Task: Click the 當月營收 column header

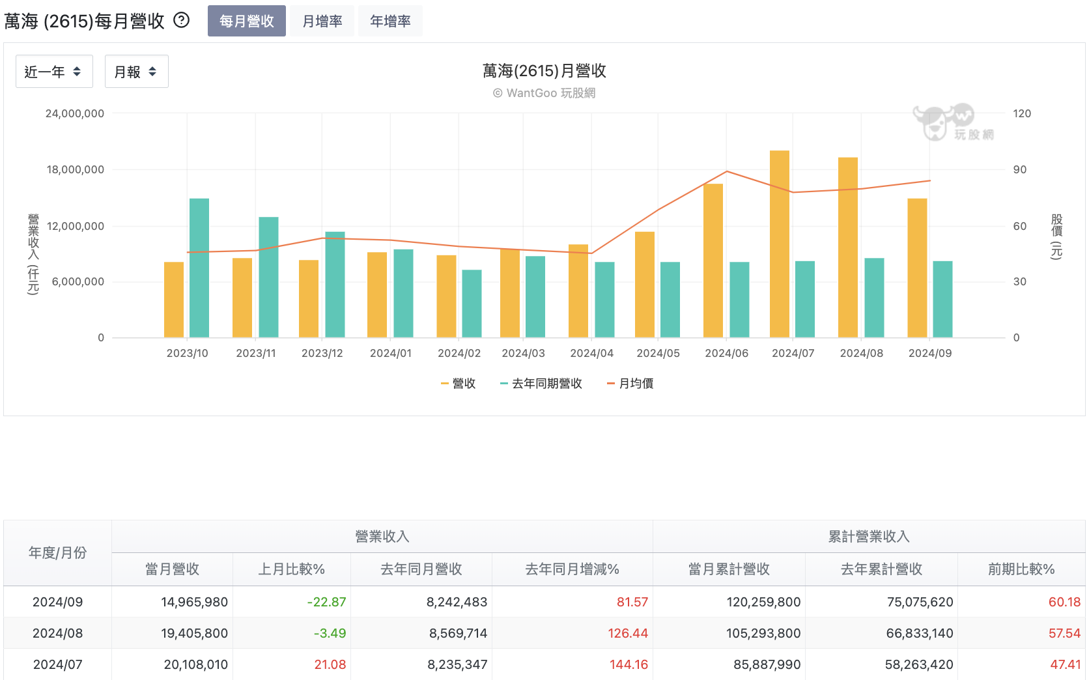Action: point(172,569)
